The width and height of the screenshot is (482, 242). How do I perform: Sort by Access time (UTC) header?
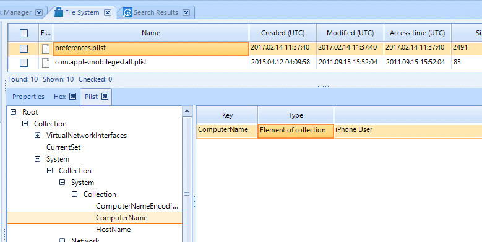(418, 33)
